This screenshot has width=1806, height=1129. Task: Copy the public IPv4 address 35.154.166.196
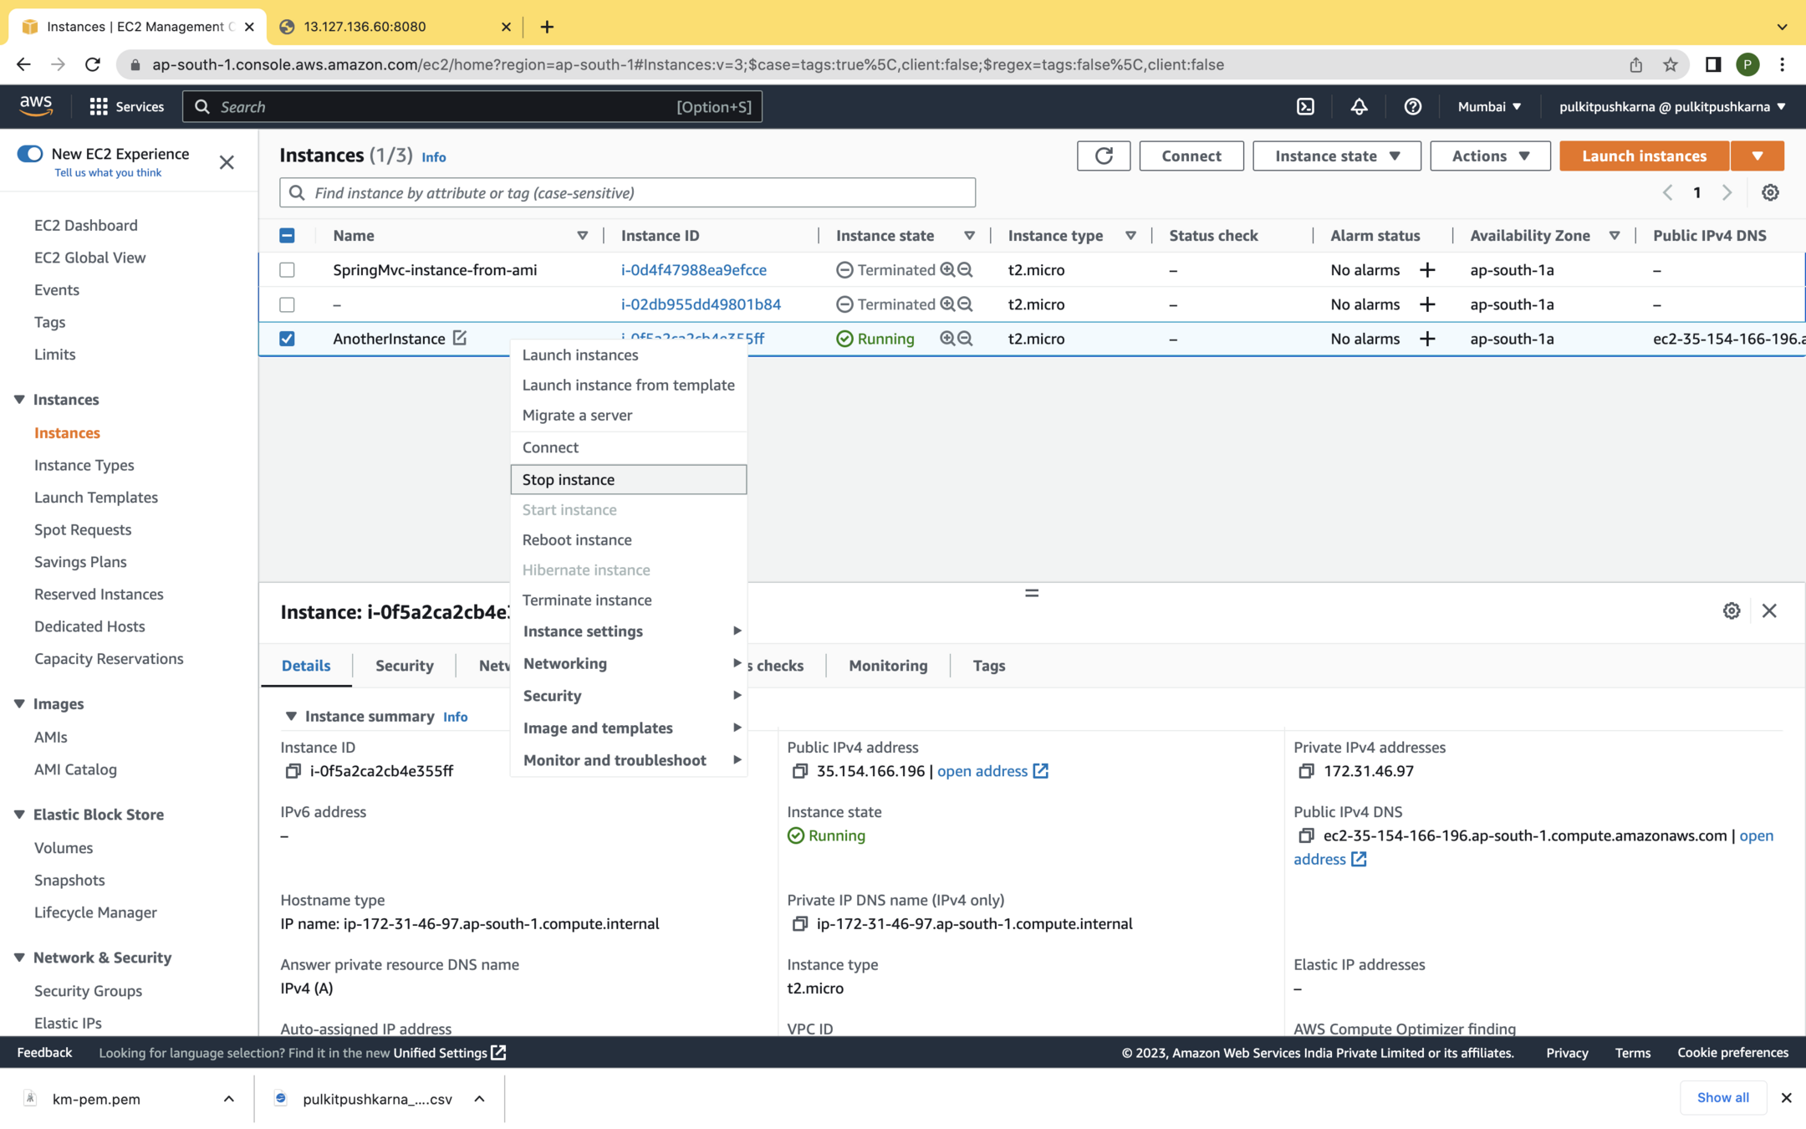[799, 771]
